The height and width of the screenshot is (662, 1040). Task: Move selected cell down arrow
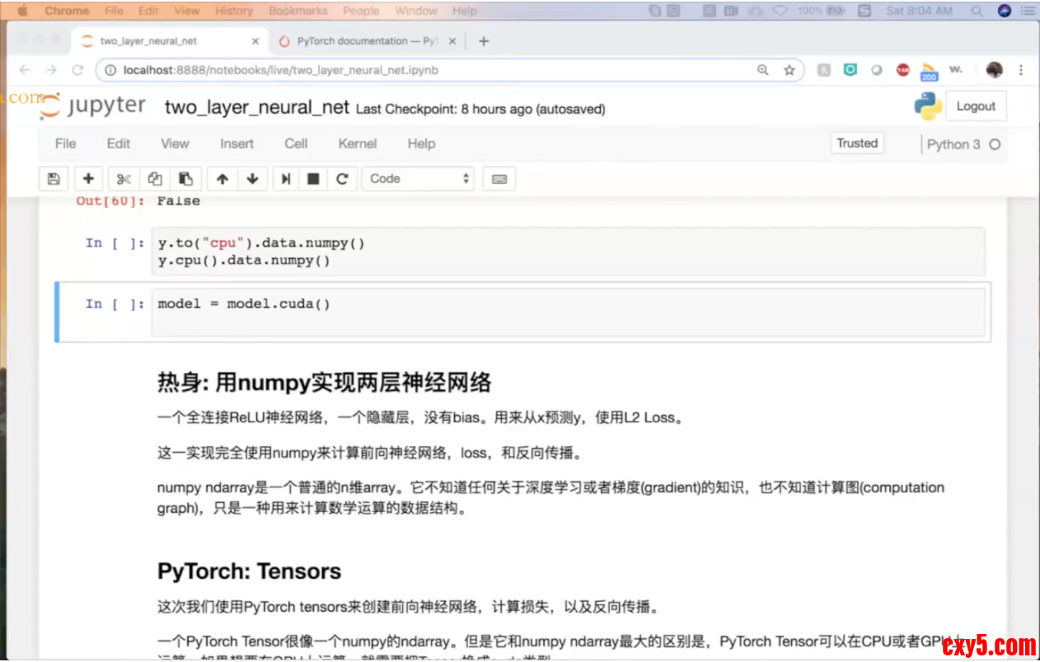(253, 179)
